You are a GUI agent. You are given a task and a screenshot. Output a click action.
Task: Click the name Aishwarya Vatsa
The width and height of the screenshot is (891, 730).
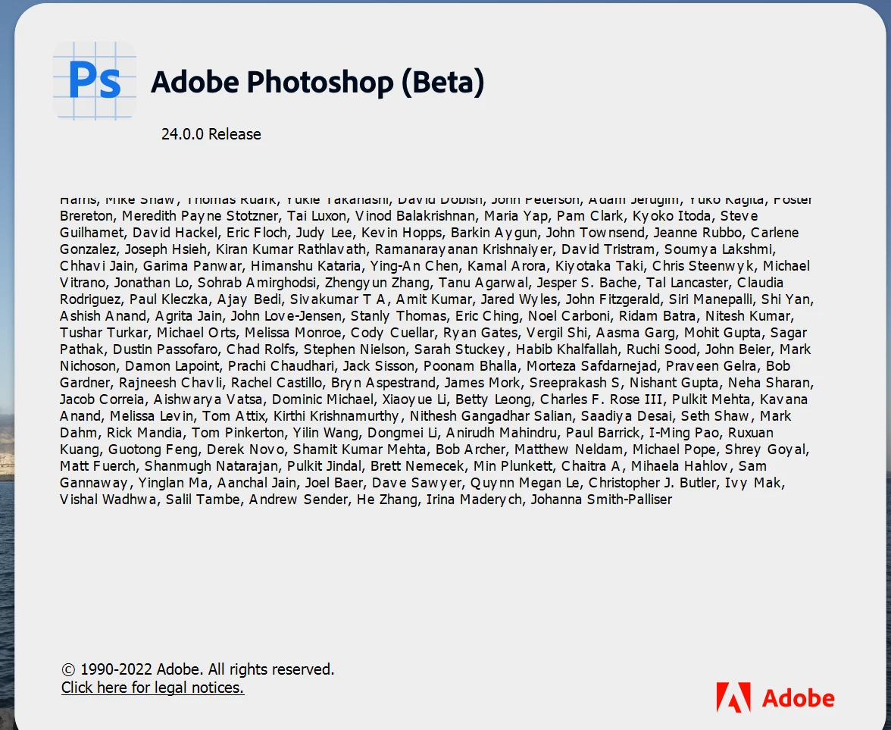pos(208,399)
